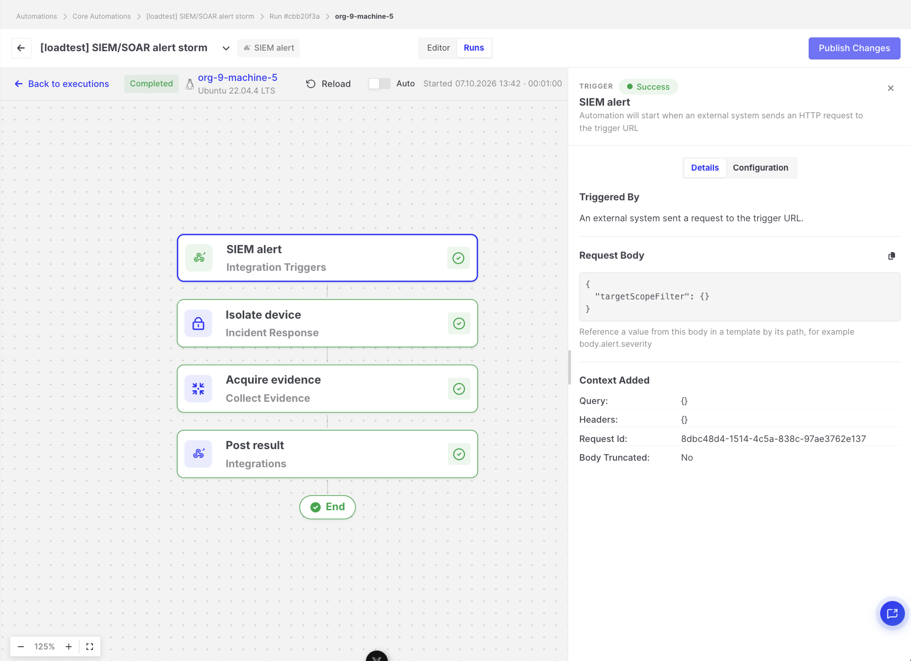The width and height of the screenshot is (911, 661).
Task: Click the request body JSON code block
Action: point(739,297)
